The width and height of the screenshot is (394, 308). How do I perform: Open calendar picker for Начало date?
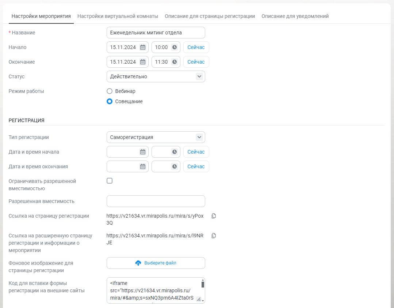click(x=143, y=47)
